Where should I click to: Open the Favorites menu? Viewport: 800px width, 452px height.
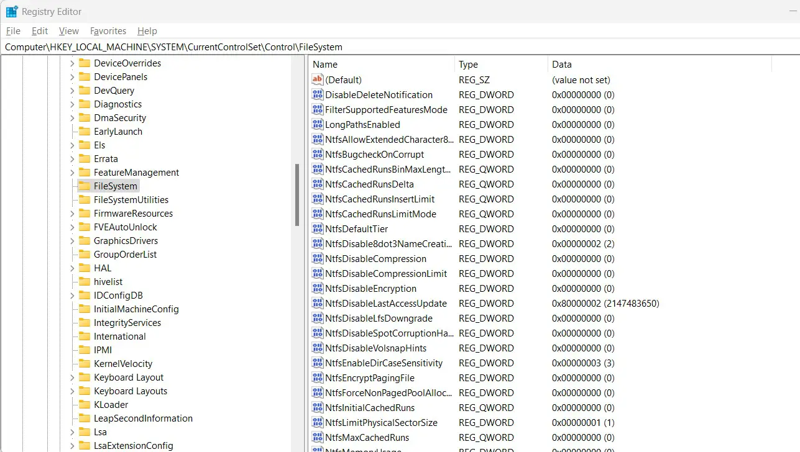108,31
